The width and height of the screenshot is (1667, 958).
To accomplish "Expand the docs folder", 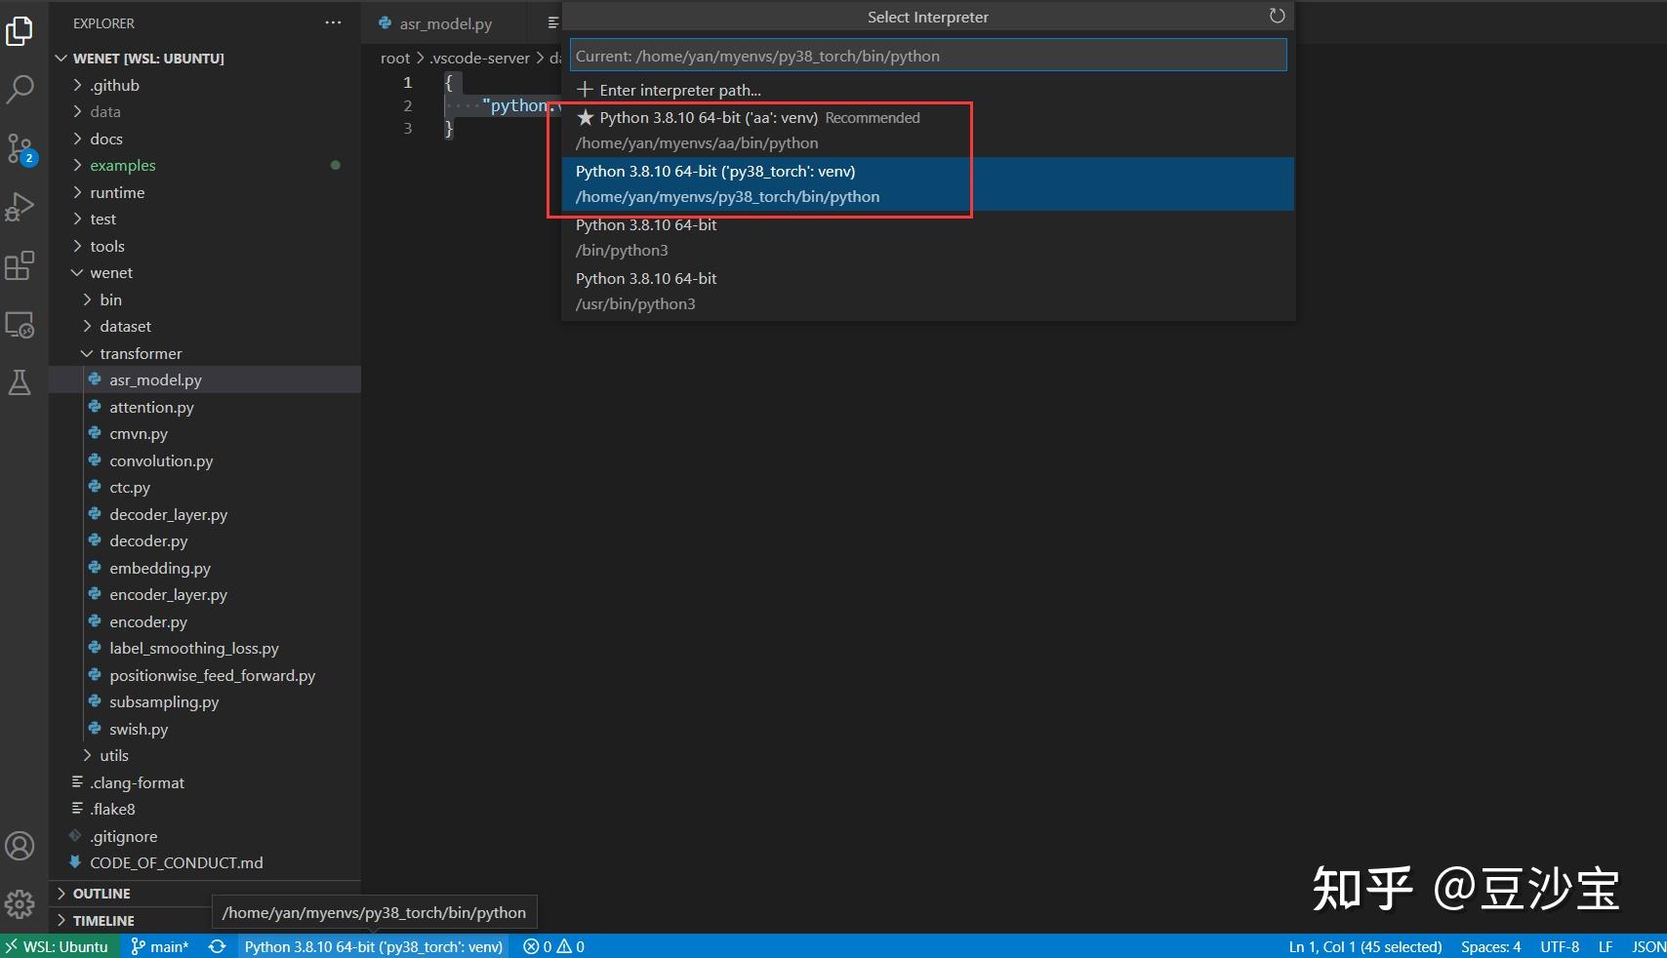I will (105, 139).
